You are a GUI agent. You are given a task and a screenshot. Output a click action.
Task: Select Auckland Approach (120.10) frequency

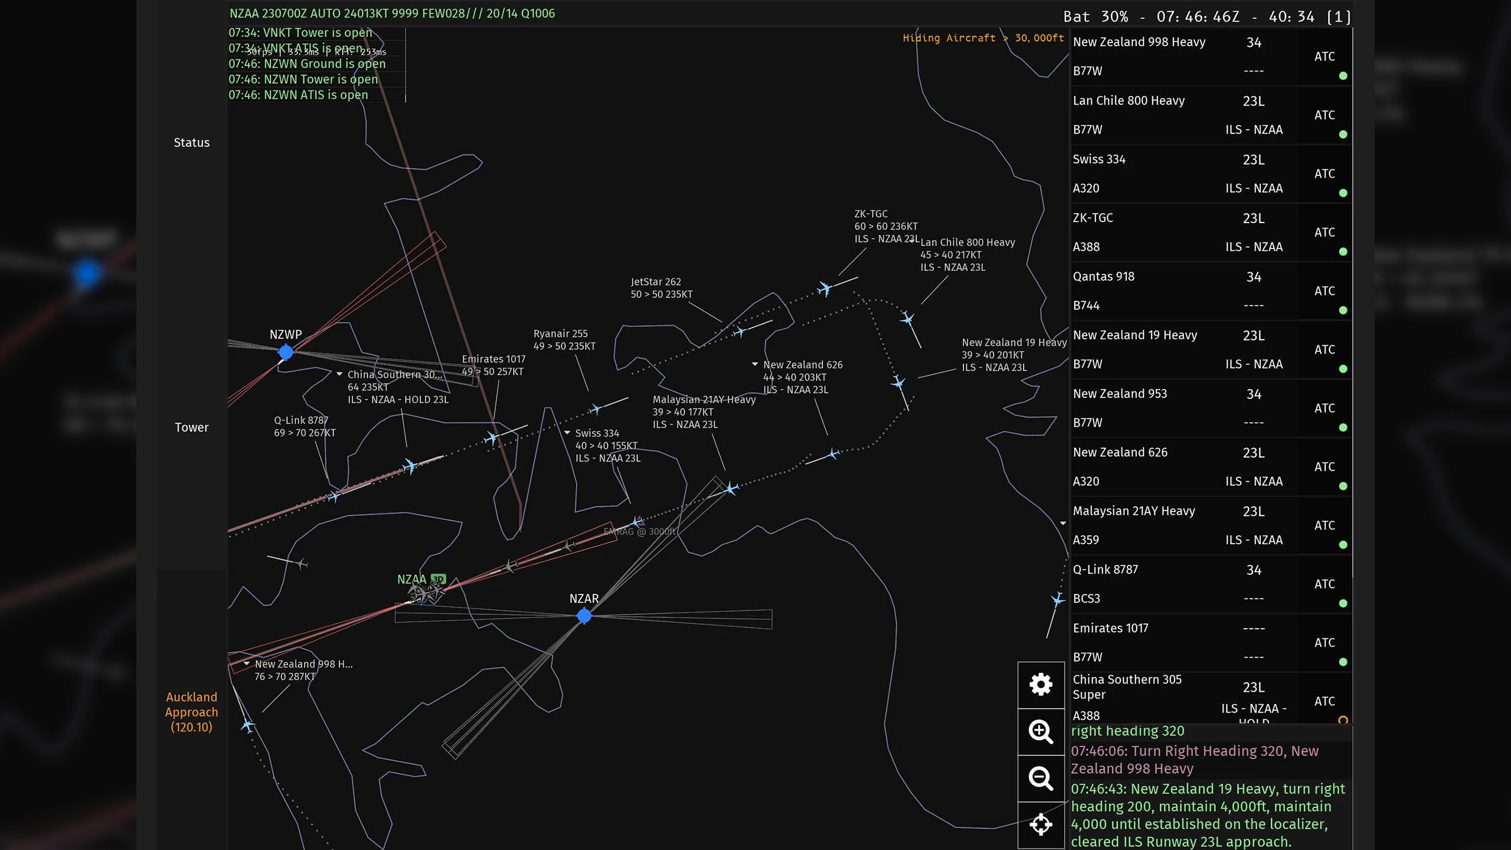191,712
